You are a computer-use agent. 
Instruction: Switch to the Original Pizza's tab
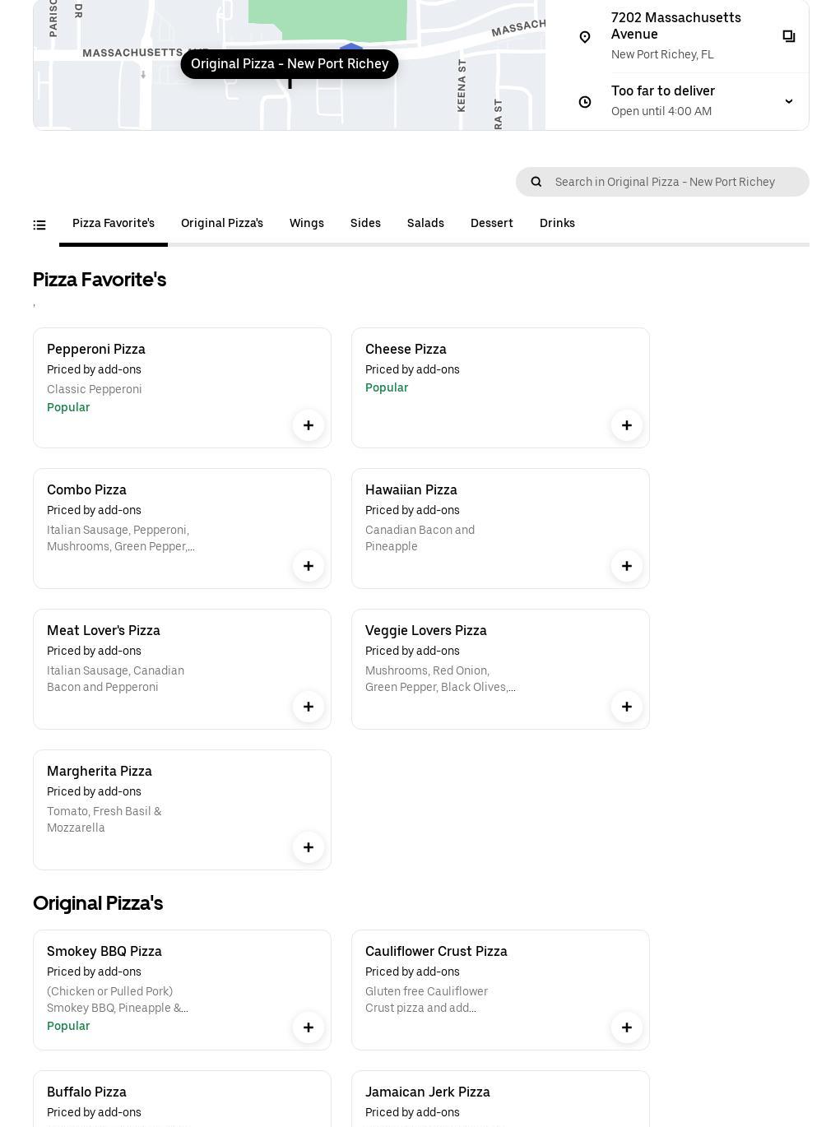click(x=222, y=224)
